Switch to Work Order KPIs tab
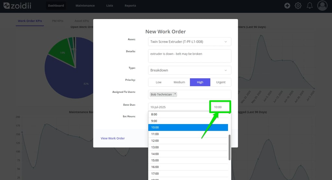Image resolution: width=332 pixels, height=180 pixels. click(x=30, y=21)
